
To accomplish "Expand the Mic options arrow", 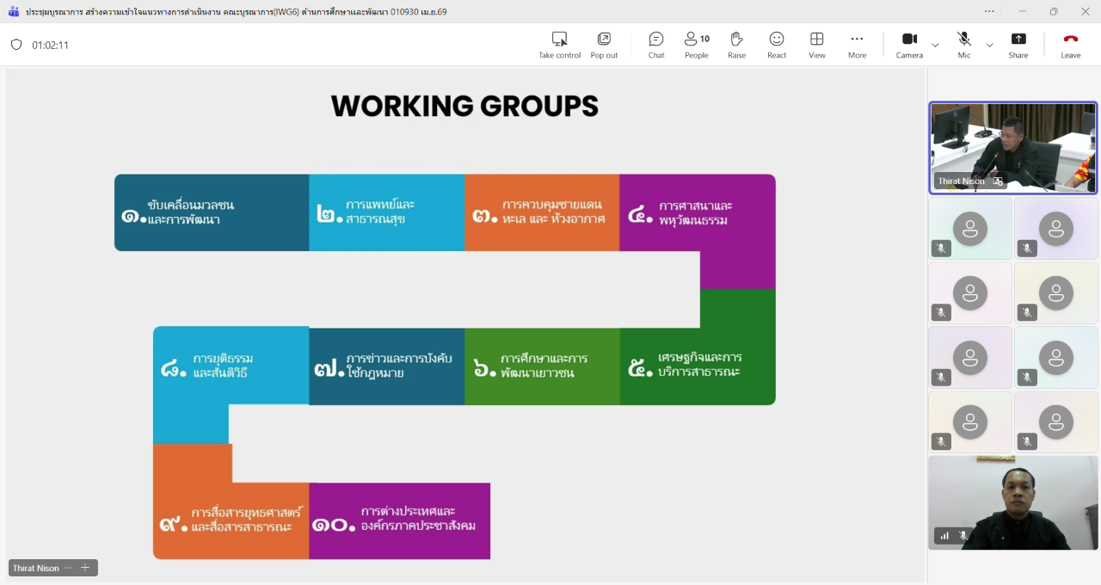I will 989,45.
